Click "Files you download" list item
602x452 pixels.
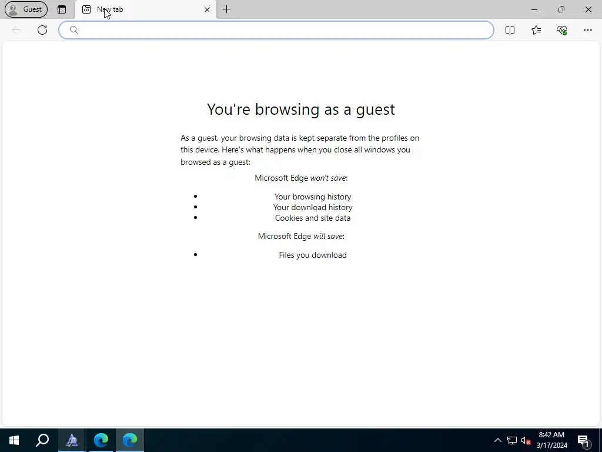(313, 255)
